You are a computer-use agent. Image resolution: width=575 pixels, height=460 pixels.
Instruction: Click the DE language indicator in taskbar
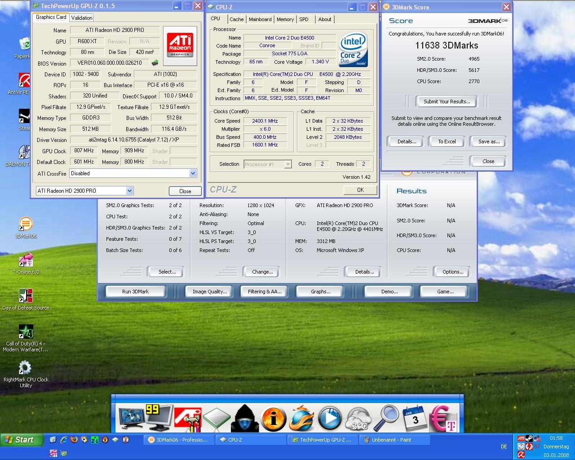tap(504, 447)
